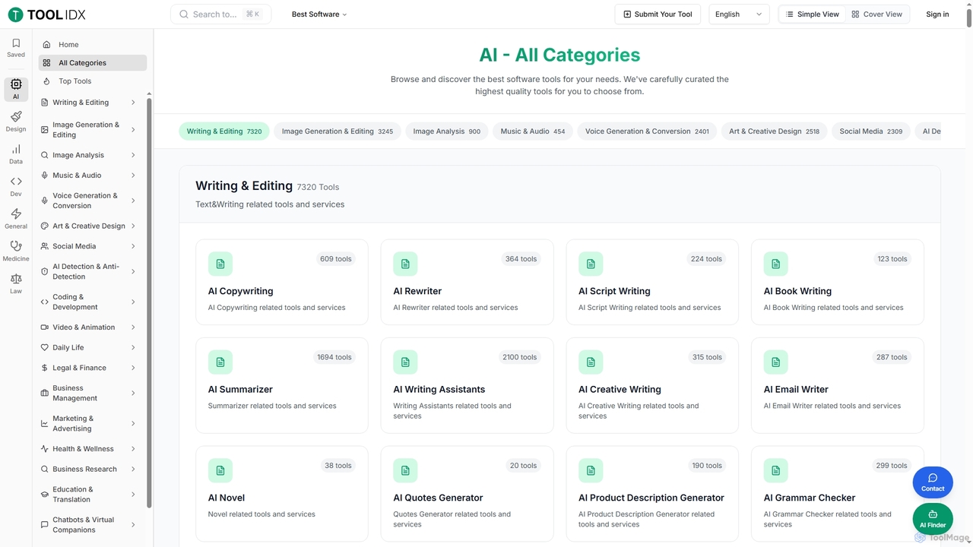
Task: Open the Best Software dropdown
Action: [x=319, y=14]
